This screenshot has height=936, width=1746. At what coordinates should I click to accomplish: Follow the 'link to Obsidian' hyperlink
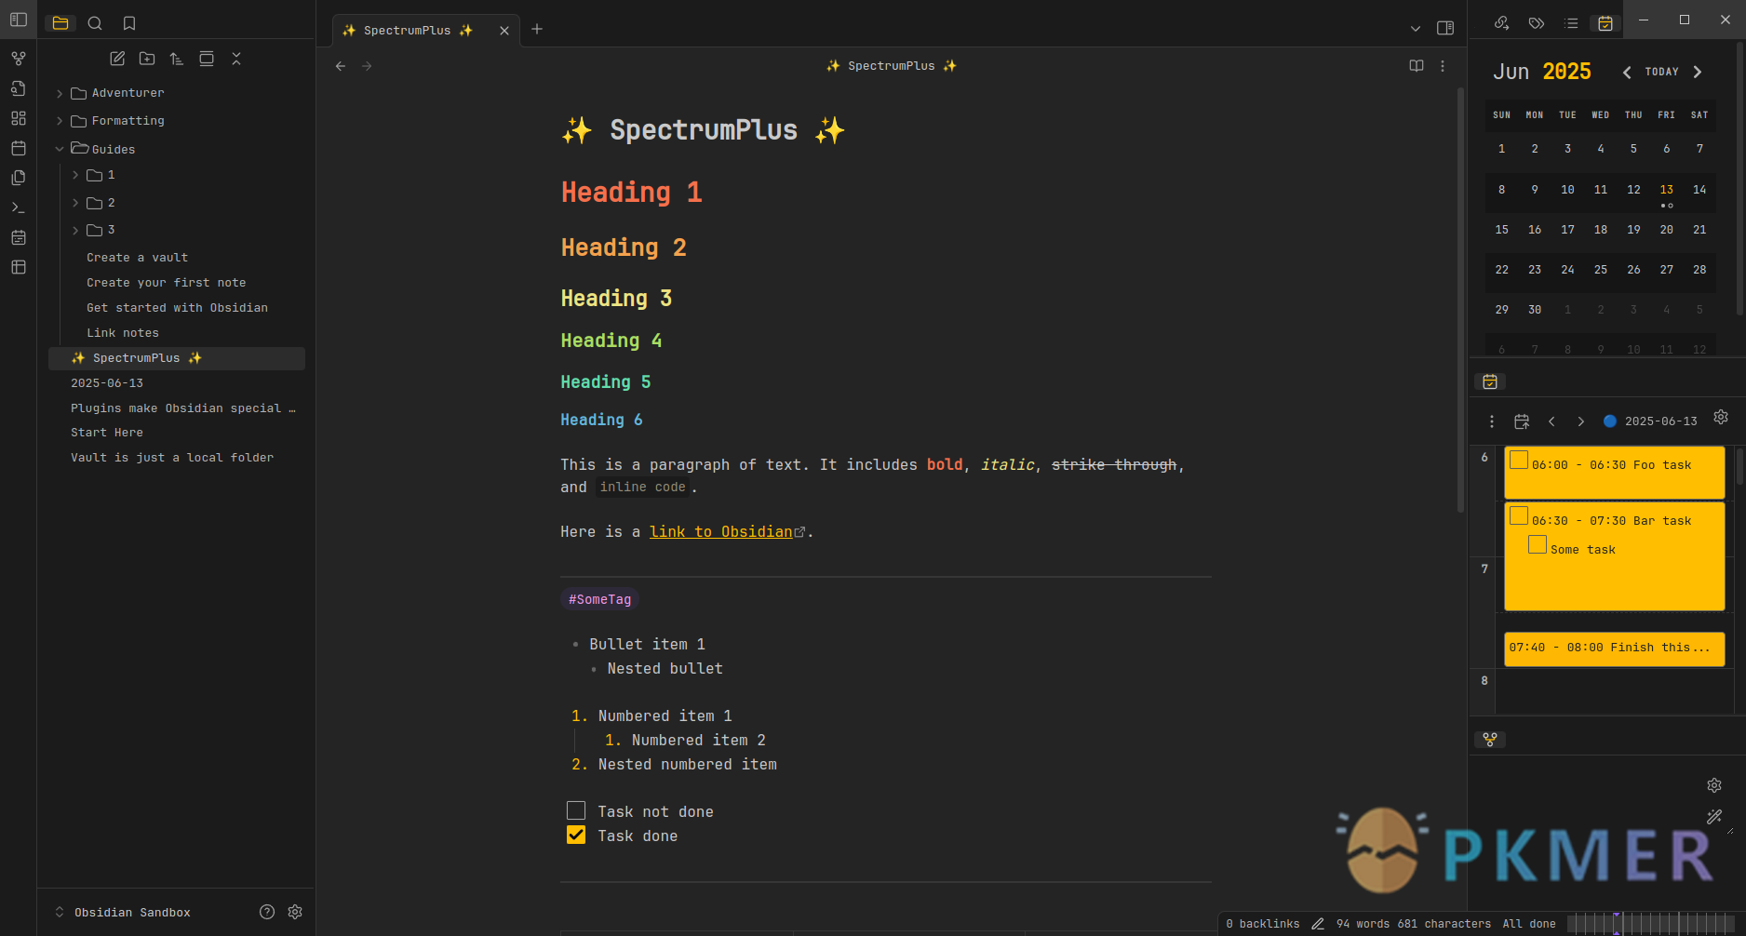coord(721,531)
